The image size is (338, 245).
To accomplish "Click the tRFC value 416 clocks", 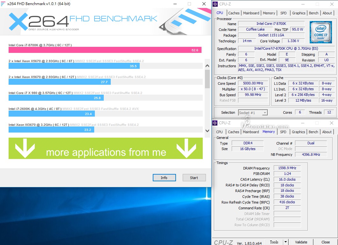I will [287, 202].
